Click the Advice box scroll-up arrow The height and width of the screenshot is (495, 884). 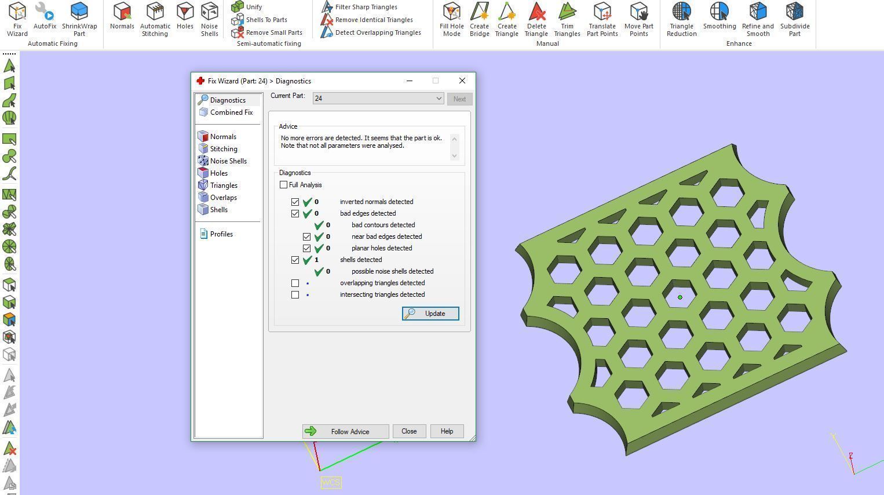[x=454, y=139]
